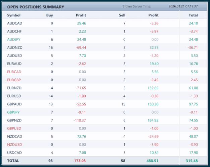Select the grand total 315.48
Viewport: 210px width, 167px height.
tap(192, 161)
